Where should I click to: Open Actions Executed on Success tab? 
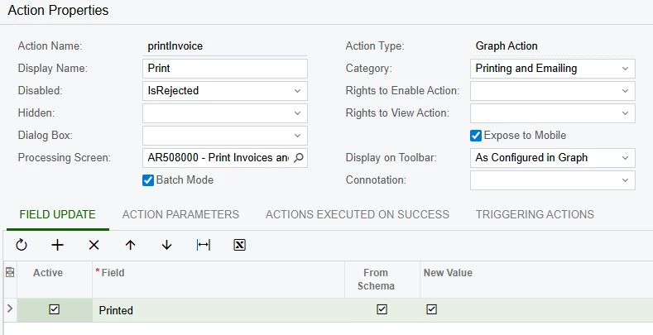[357, 214]
